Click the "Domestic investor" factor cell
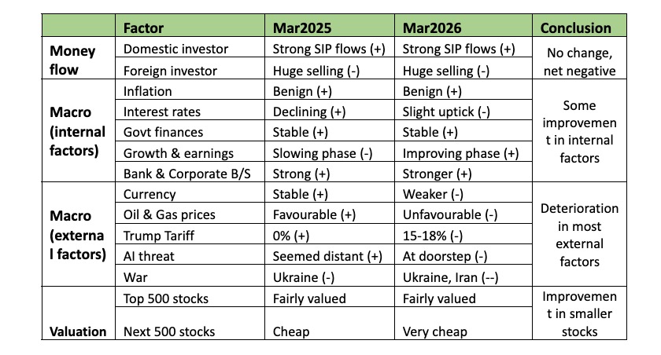This screenshot has width=661, height=355. (176, 49)
